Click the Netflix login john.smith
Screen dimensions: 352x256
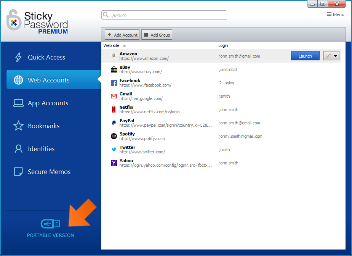point(229,109)
